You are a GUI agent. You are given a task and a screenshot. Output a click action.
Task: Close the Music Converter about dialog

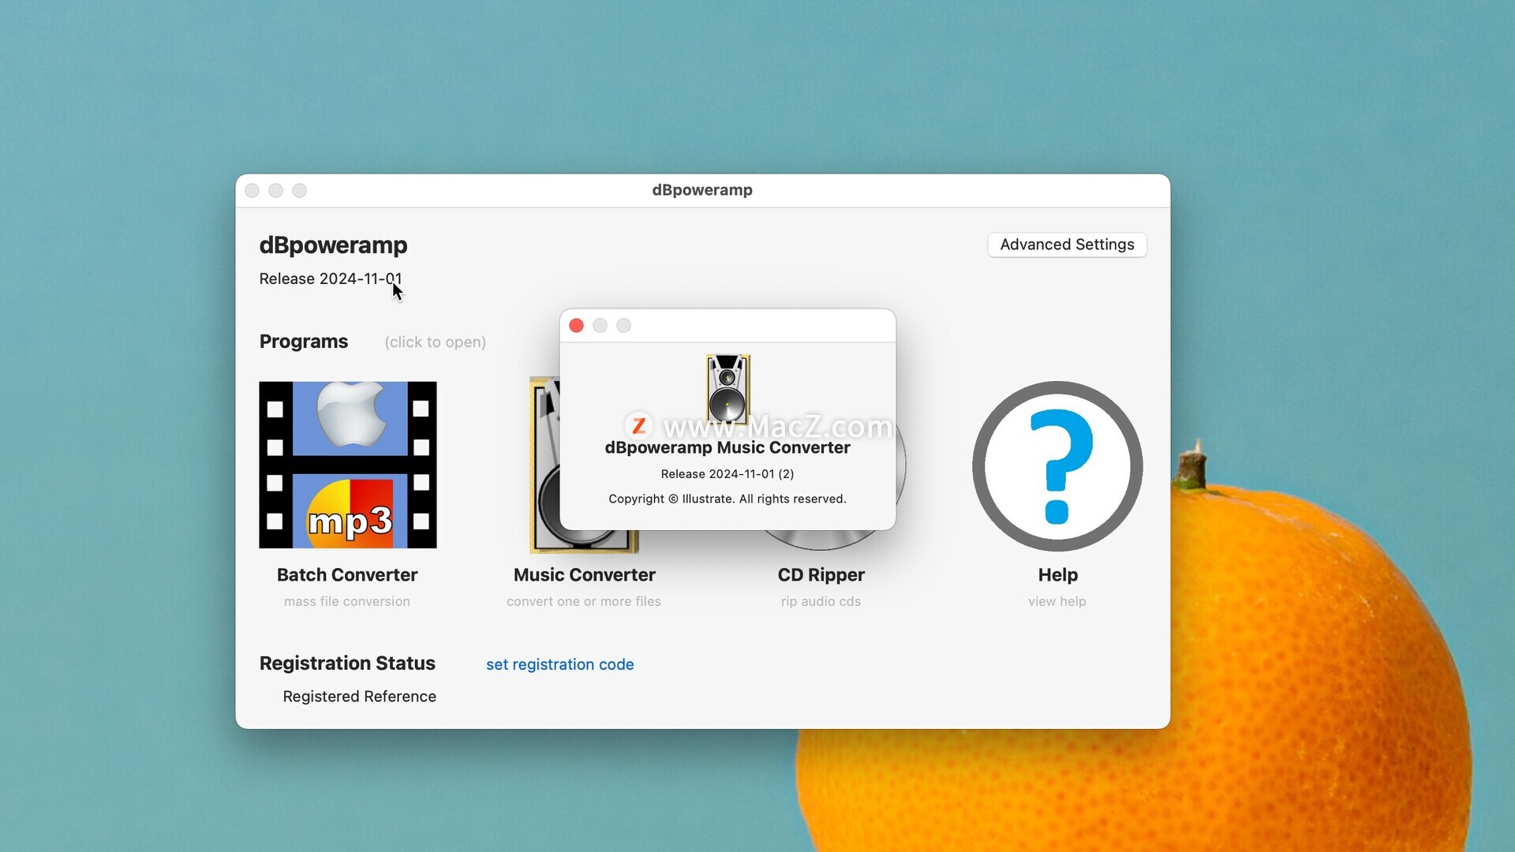coord(576,326)
